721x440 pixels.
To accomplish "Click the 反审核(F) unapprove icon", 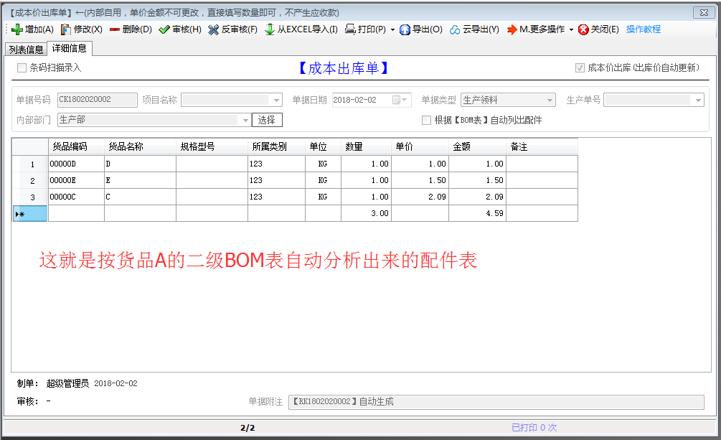I will [214, 29].
